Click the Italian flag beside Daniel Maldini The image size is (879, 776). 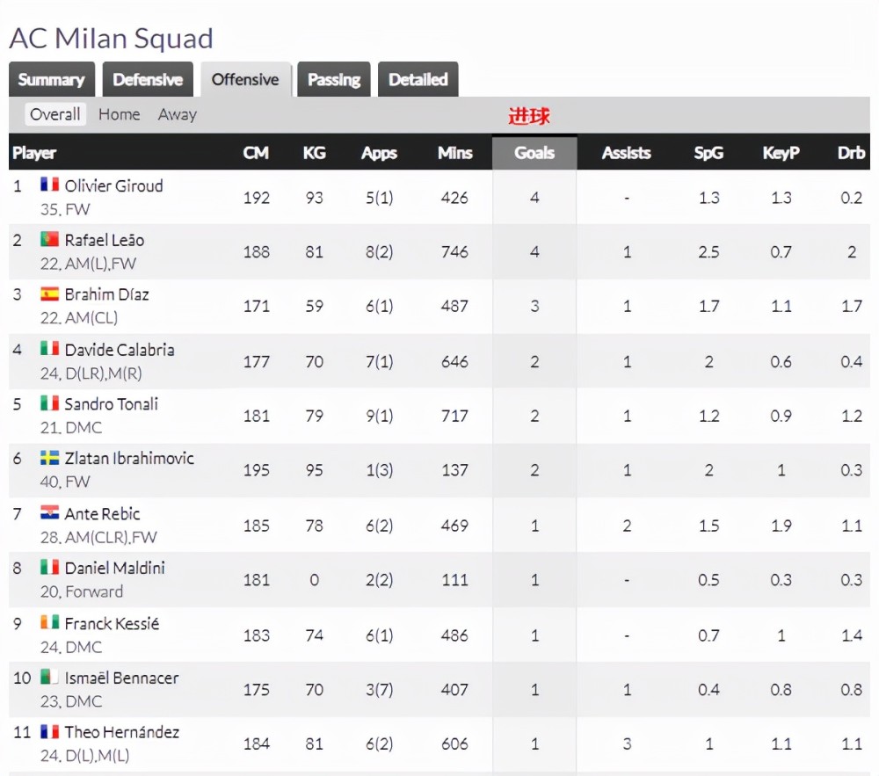49,567
